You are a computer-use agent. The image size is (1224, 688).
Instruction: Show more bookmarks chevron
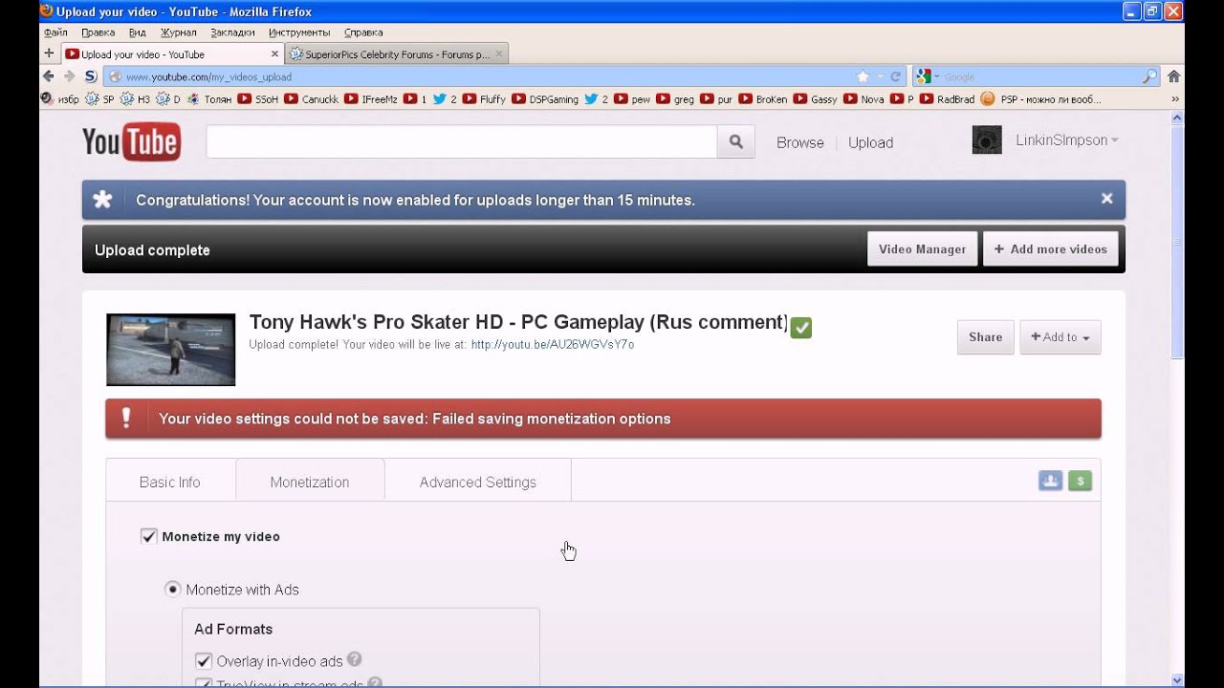coord(1175,98)
